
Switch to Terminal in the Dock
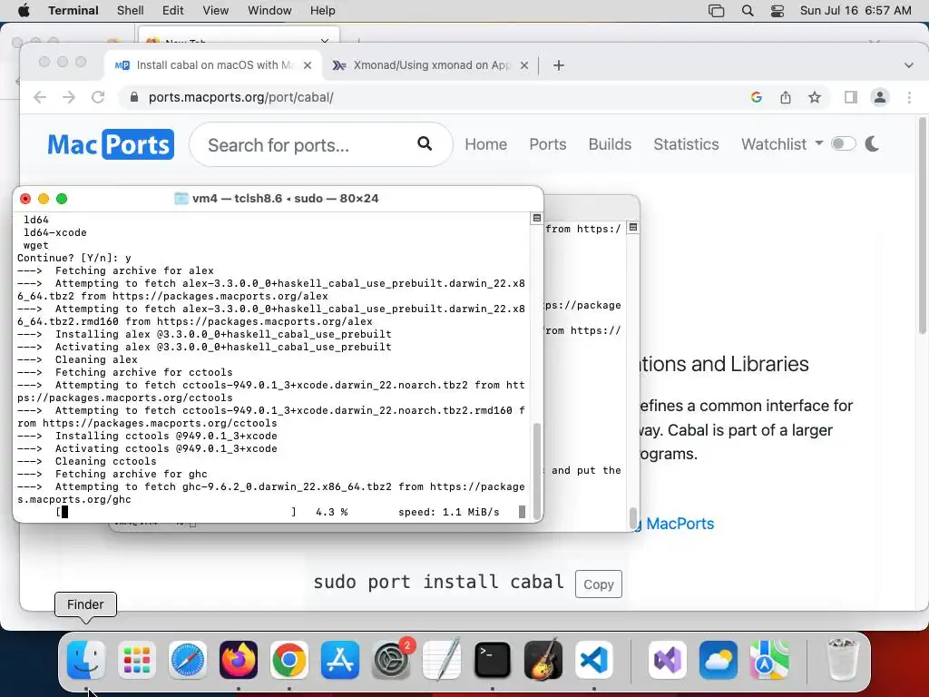(x=493, y=660)
